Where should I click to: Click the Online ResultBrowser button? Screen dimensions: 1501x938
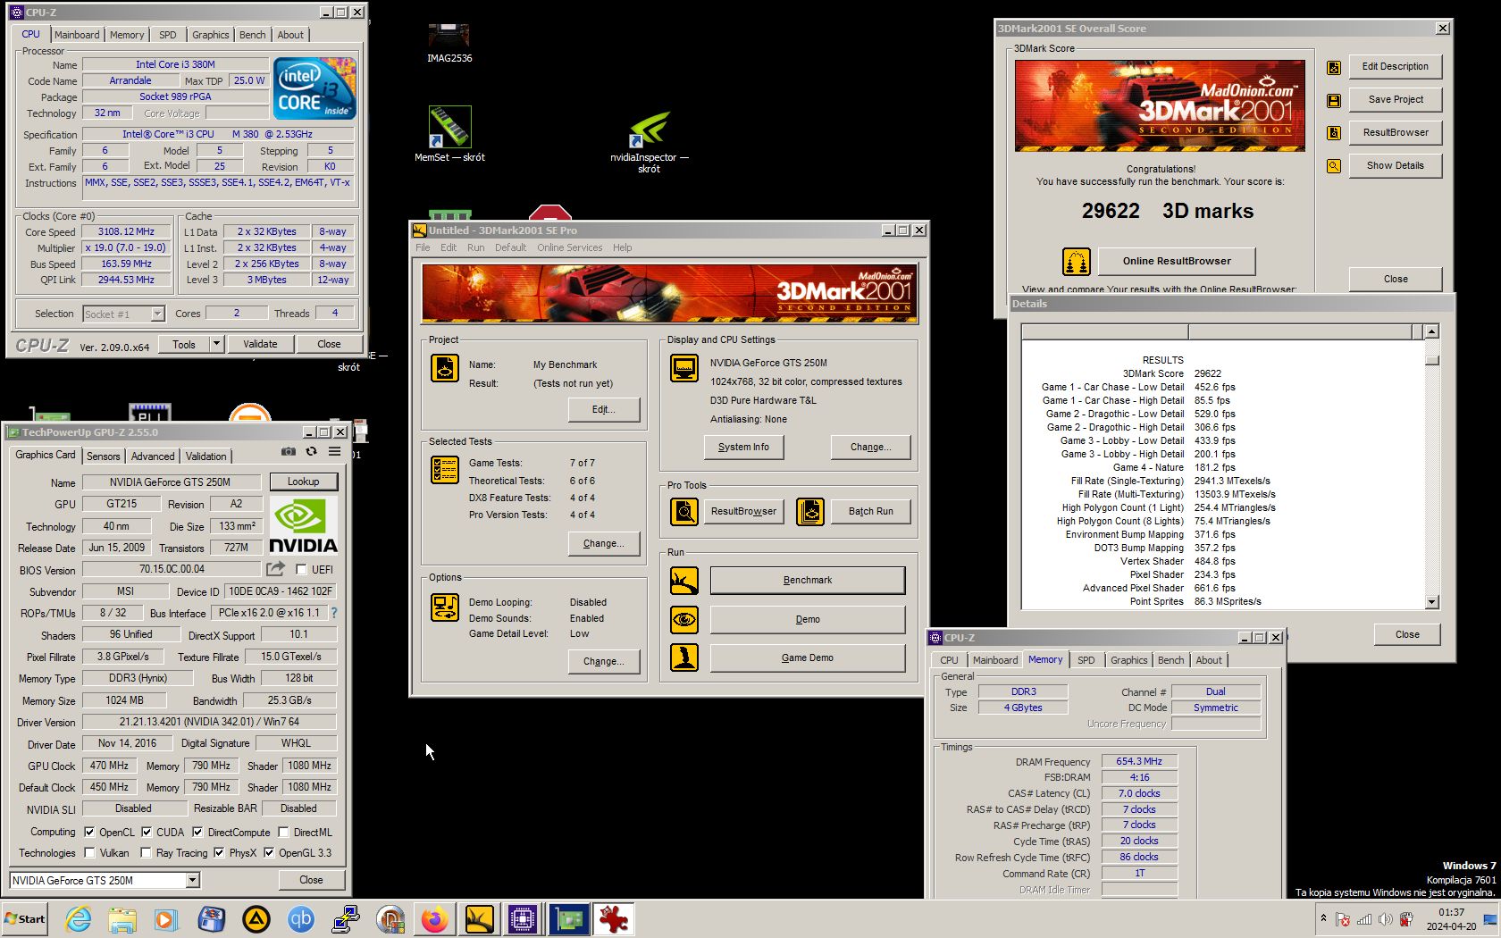(1177, 262)
